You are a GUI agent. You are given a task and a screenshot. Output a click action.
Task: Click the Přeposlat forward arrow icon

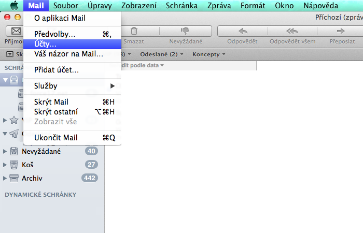341,31
